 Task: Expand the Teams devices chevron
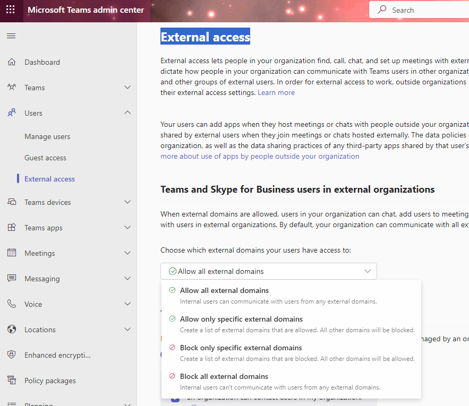coord(127,202)
